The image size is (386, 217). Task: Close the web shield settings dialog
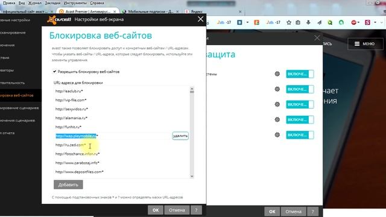click(x=200, y=19)
